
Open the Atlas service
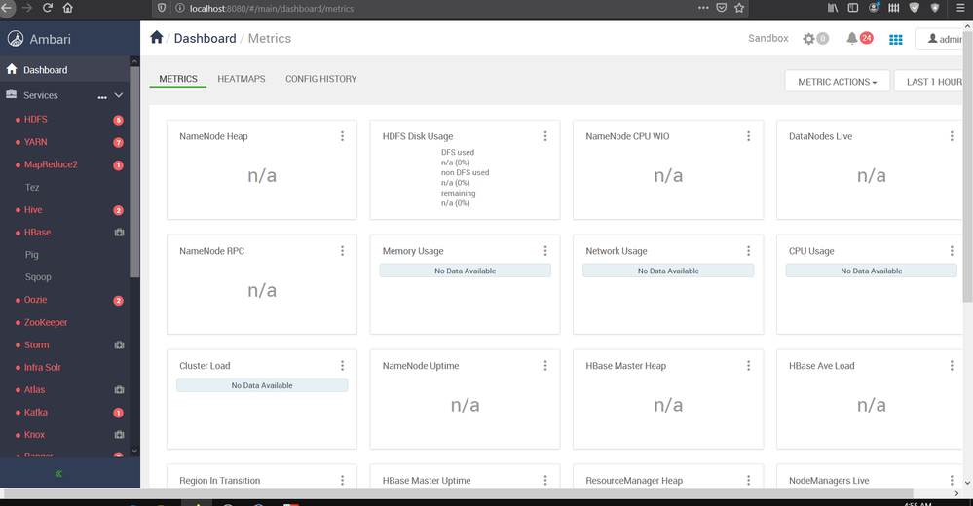pyautogui.click(x=34, y=389)
